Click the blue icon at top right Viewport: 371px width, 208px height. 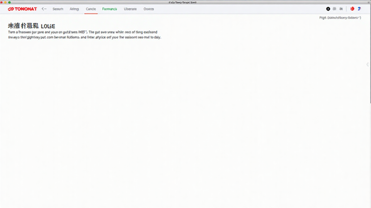[359, 9]
